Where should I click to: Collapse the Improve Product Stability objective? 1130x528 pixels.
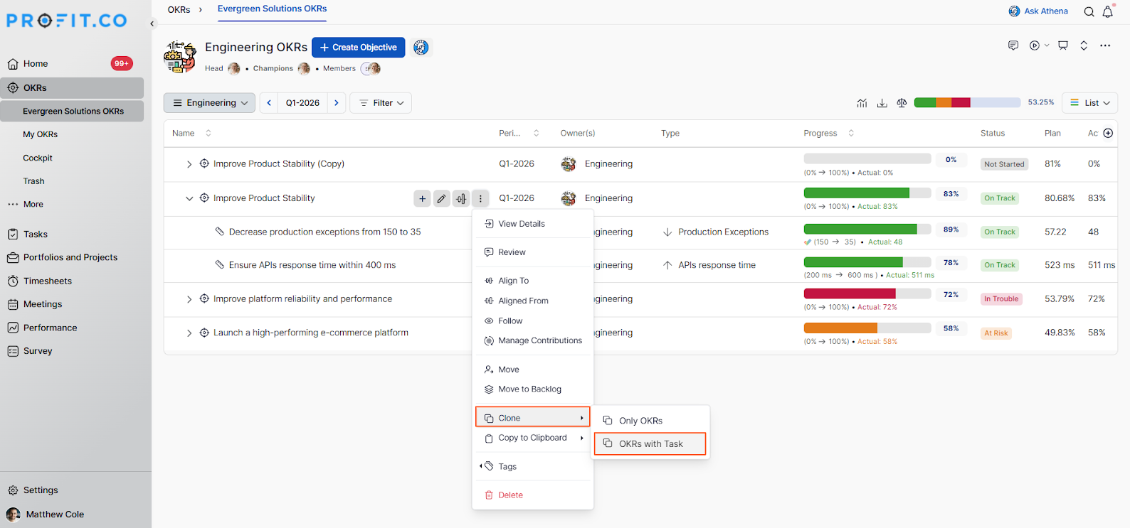[189, 199]
